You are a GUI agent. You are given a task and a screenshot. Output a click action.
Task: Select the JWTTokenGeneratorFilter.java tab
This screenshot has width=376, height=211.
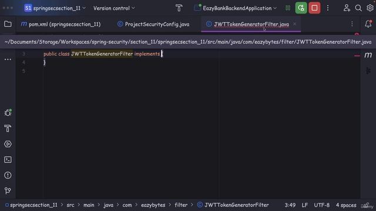point(251,24)
